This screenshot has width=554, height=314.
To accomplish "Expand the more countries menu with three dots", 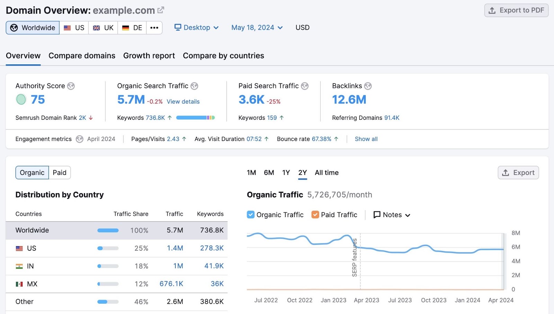I will click(x=154, y=28).
